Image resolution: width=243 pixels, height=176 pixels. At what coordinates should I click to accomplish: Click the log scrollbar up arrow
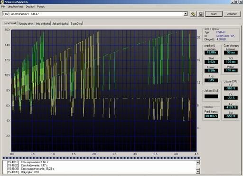point(198,162)
